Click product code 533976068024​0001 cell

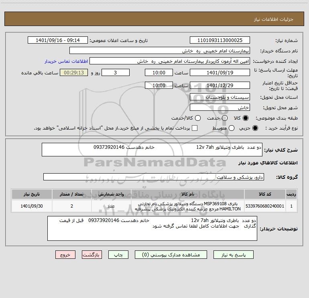(x=265, y=206)
